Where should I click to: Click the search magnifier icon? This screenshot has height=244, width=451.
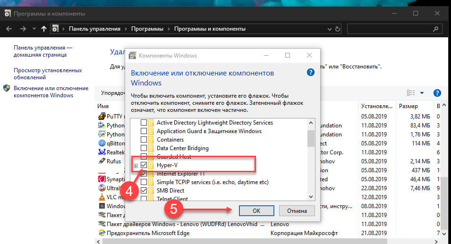click(x=435, y=29)
